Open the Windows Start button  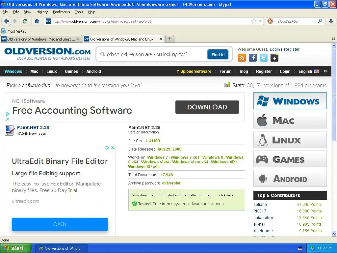tap(15, 248)
